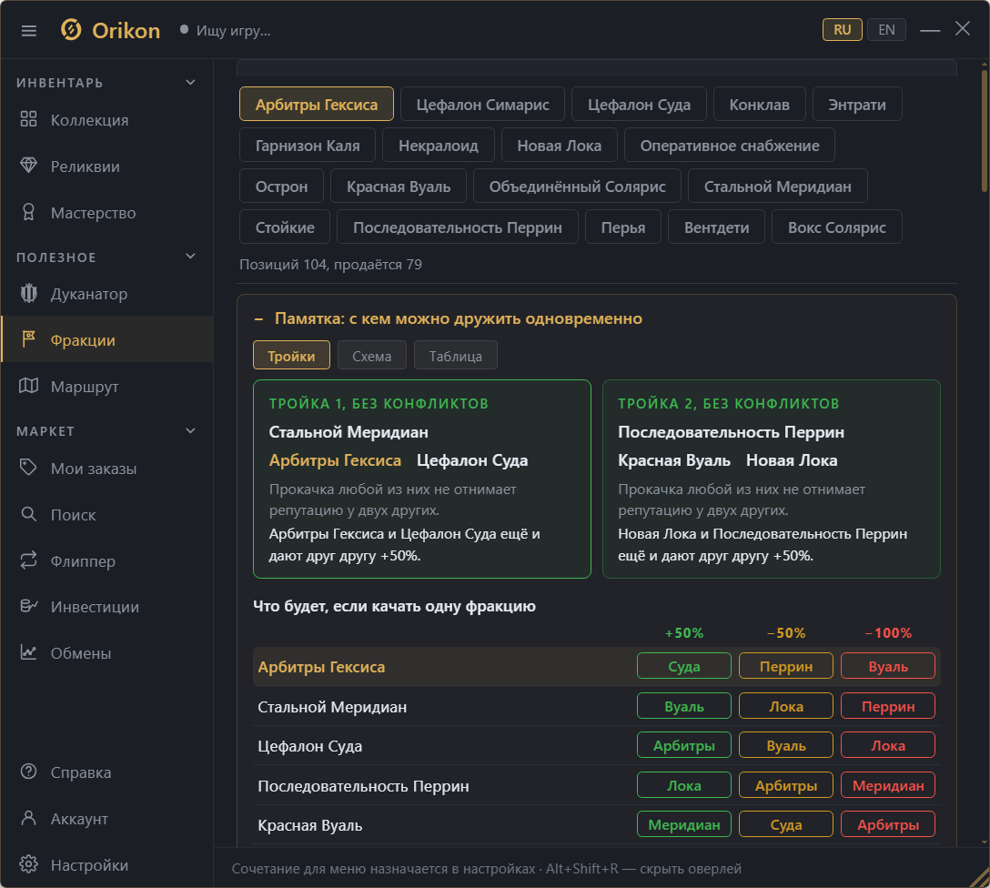Open Реликвии via its diamond icon
990x888 pixels.
28,166
